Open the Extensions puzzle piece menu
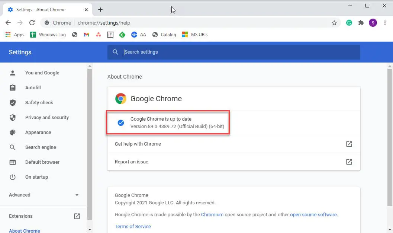Viewport: 393px width, 233px height. (x=361, y=23)
